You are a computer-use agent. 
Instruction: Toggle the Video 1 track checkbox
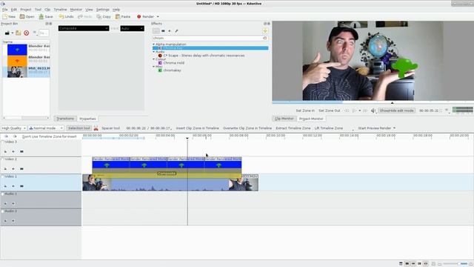tap(3, 177)
